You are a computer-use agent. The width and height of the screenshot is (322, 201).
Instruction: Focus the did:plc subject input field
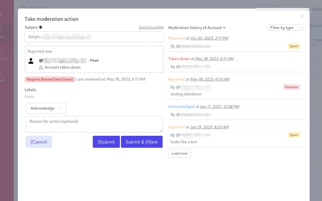click(x=94, y=37)
